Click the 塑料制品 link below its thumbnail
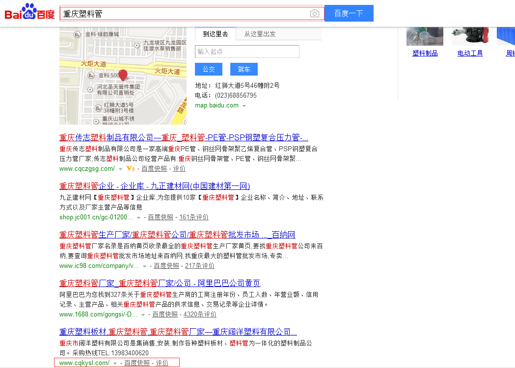Screen dimensions: 515x368 click(x=425, y=53)
